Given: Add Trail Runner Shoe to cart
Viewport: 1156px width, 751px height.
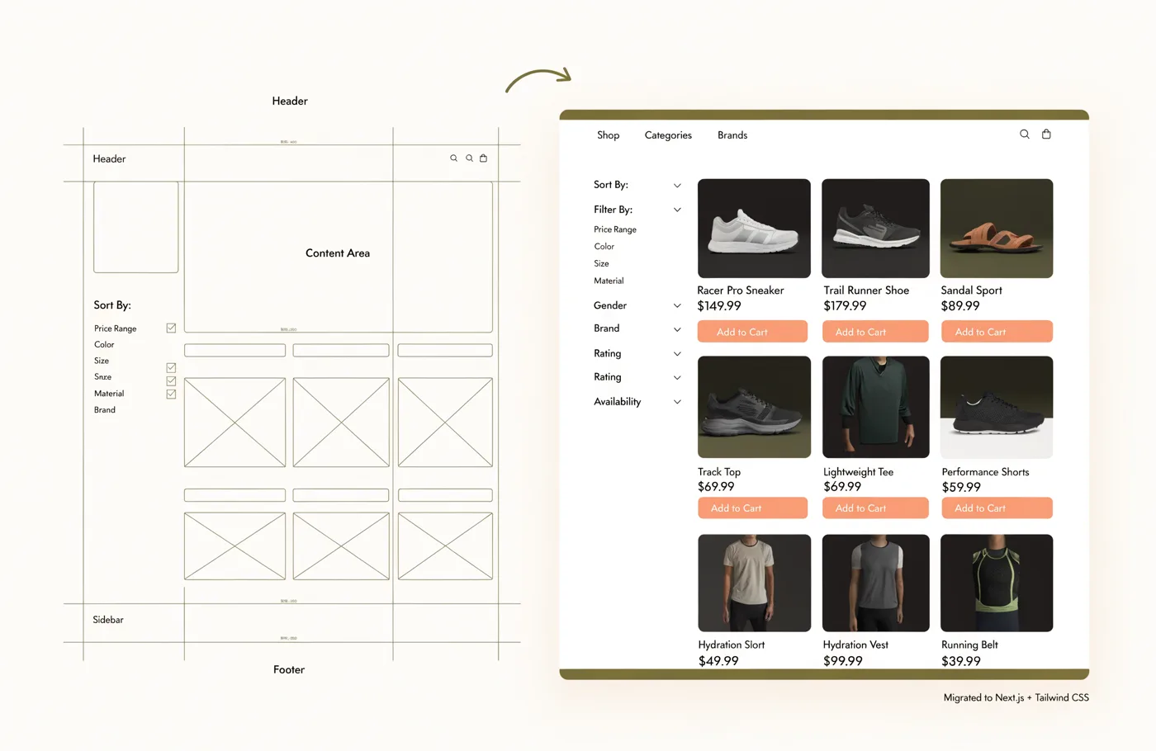Looking at the screenshot, I should 875,331.
